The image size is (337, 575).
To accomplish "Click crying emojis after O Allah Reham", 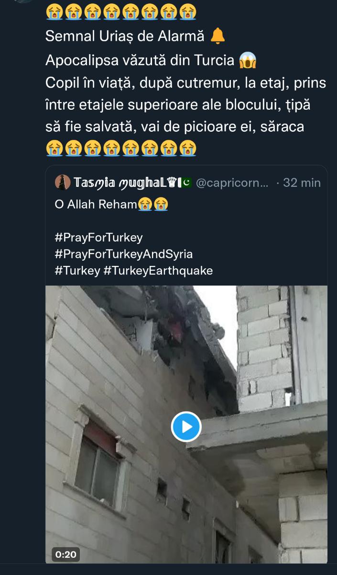I will click(153, 205).
